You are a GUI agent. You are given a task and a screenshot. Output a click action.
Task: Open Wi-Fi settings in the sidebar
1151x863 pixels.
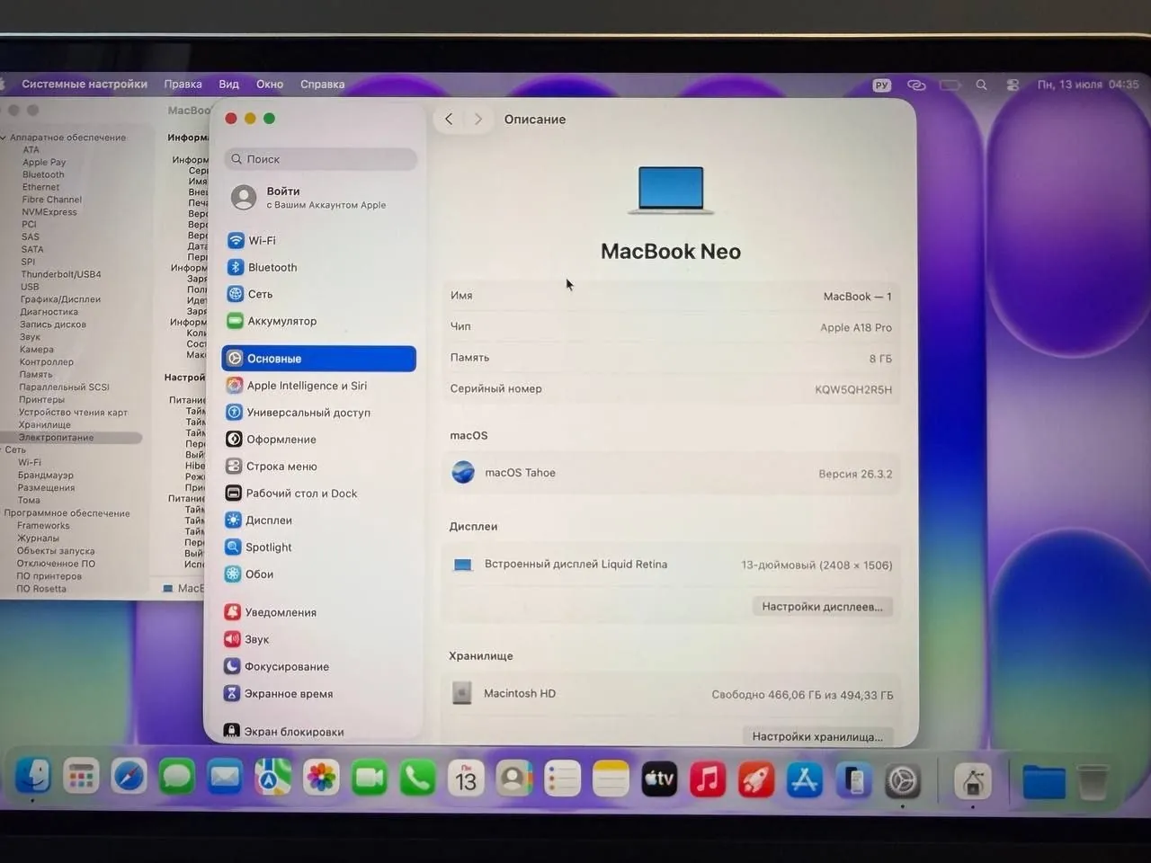coord(319,240)
